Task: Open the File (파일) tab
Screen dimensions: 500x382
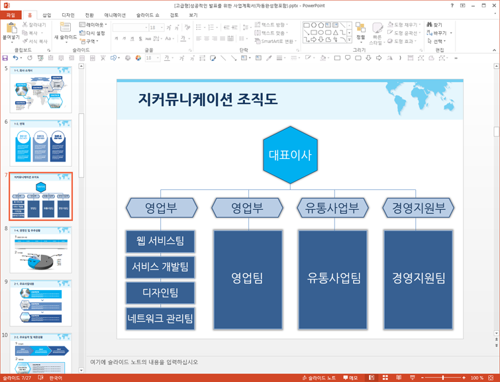Action: pyautogui.click(x=11, y=15)
